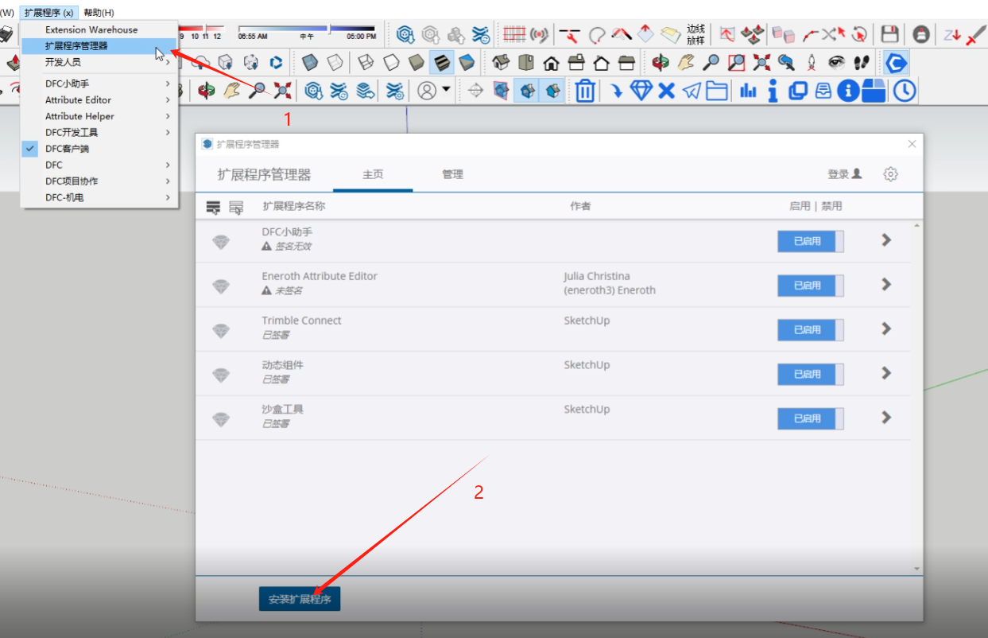Viewport: 988px width, 638px height.
Task: Select the walking footprints tool
Action: pos(861,62)
